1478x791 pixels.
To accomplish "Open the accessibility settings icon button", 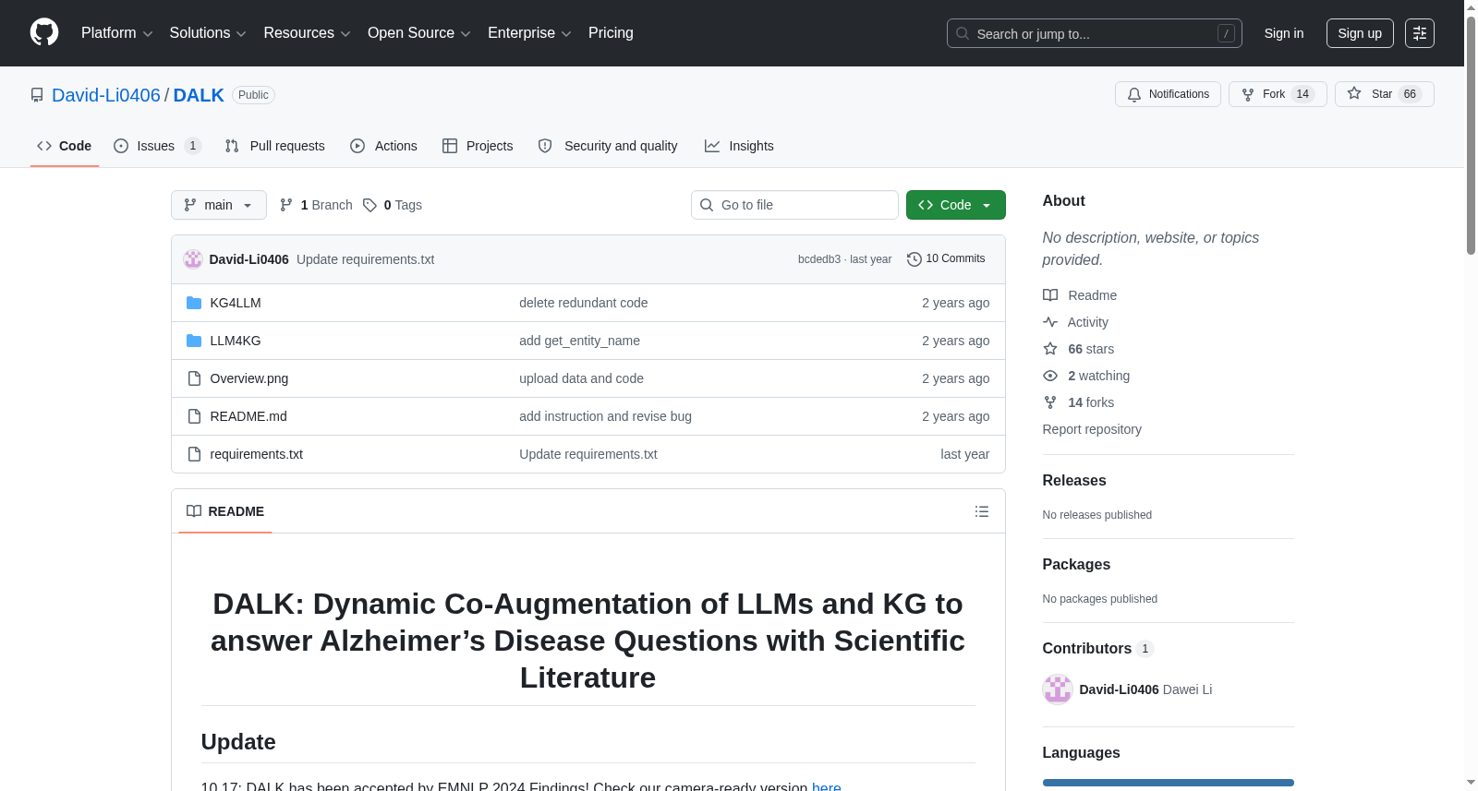I will click(1420, 33).
